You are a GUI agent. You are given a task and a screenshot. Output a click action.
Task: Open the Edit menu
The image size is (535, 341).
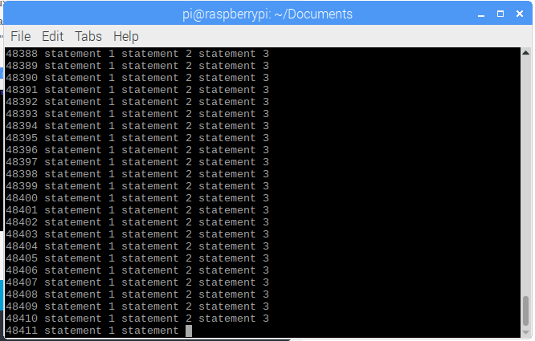[x=52, y=36]
